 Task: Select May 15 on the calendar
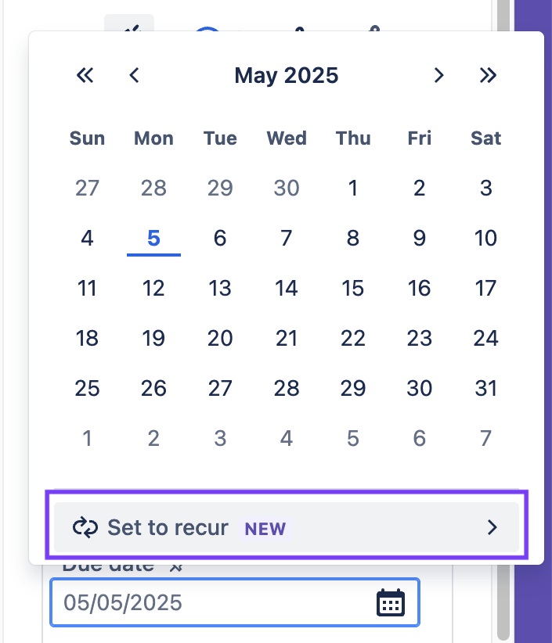coord(353,288)
